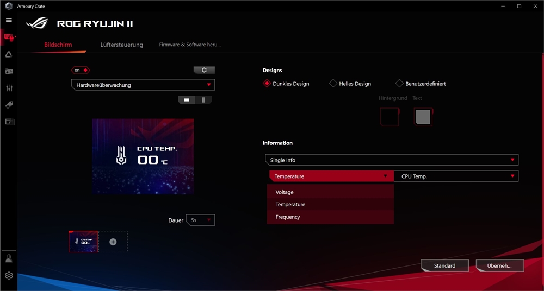Image resolution: width=544 pixels, height=291 pixels.
Task: Select the CPU Temp slide thumbnail
Action: pos(83,242)
